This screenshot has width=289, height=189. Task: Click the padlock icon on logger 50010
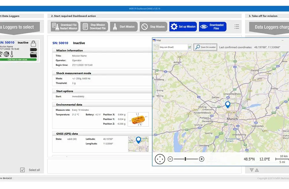click(x=34, y=44)
